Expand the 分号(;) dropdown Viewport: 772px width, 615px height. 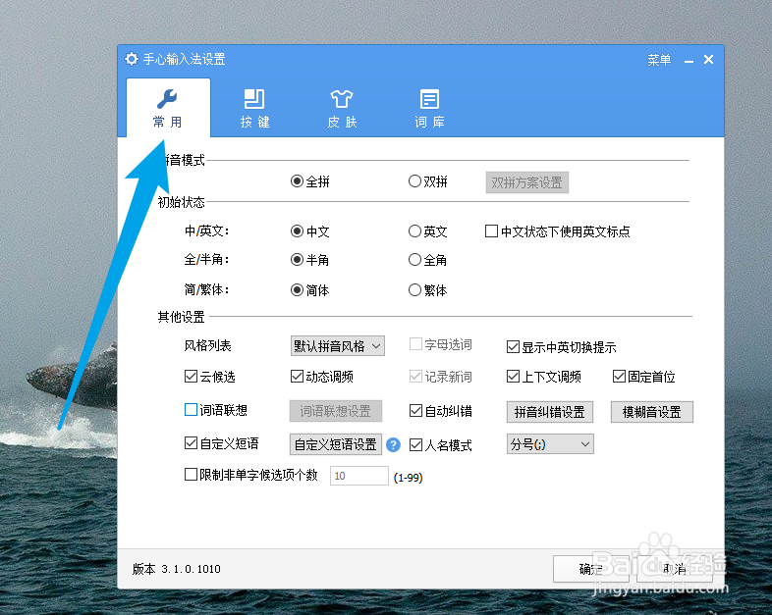tap(550, 444)
